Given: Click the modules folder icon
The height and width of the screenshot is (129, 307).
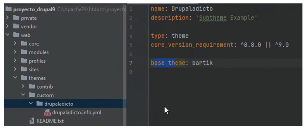Looking at the screenshot, I should [x=24, y=52].
